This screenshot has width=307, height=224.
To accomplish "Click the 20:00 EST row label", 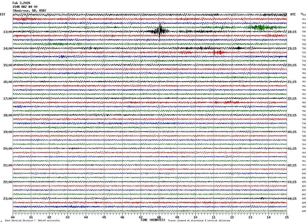I will [x=8, y=149].
